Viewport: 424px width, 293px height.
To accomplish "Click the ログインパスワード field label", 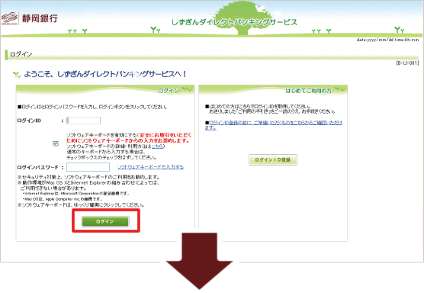I will pos(37,167).
